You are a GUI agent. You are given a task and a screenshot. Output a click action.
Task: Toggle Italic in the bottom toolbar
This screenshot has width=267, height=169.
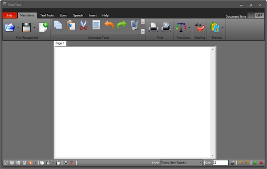tap(12, 163)
